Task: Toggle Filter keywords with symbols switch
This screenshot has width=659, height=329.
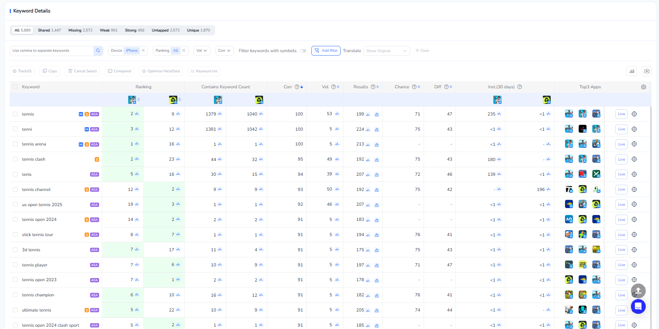Action: pyautogui.click(x=303, y=51)
